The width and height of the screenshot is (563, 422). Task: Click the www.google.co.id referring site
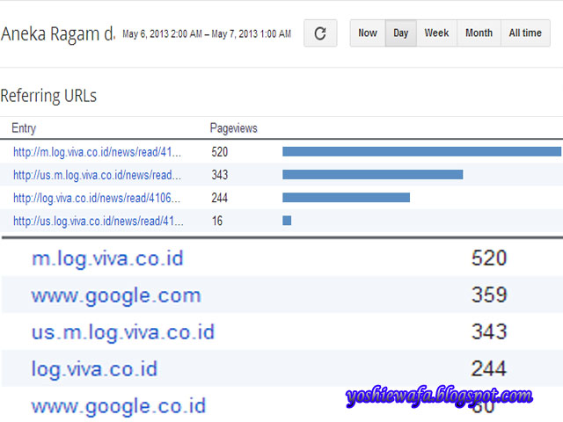click(x=118, y=406)
